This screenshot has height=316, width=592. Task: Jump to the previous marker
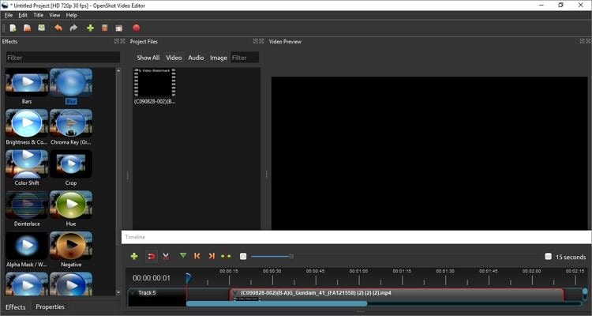[197, 256]
